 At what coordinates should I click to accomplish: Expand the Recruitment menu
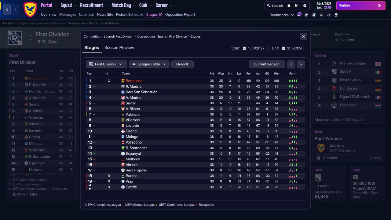pyautogui.click(x=94, y=5)
